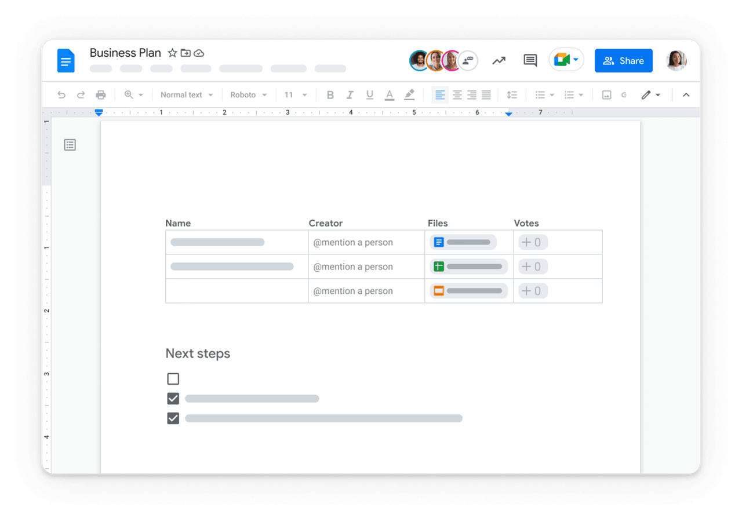Click the Print icon
The image size is (742, 518).
coord(101,94)
